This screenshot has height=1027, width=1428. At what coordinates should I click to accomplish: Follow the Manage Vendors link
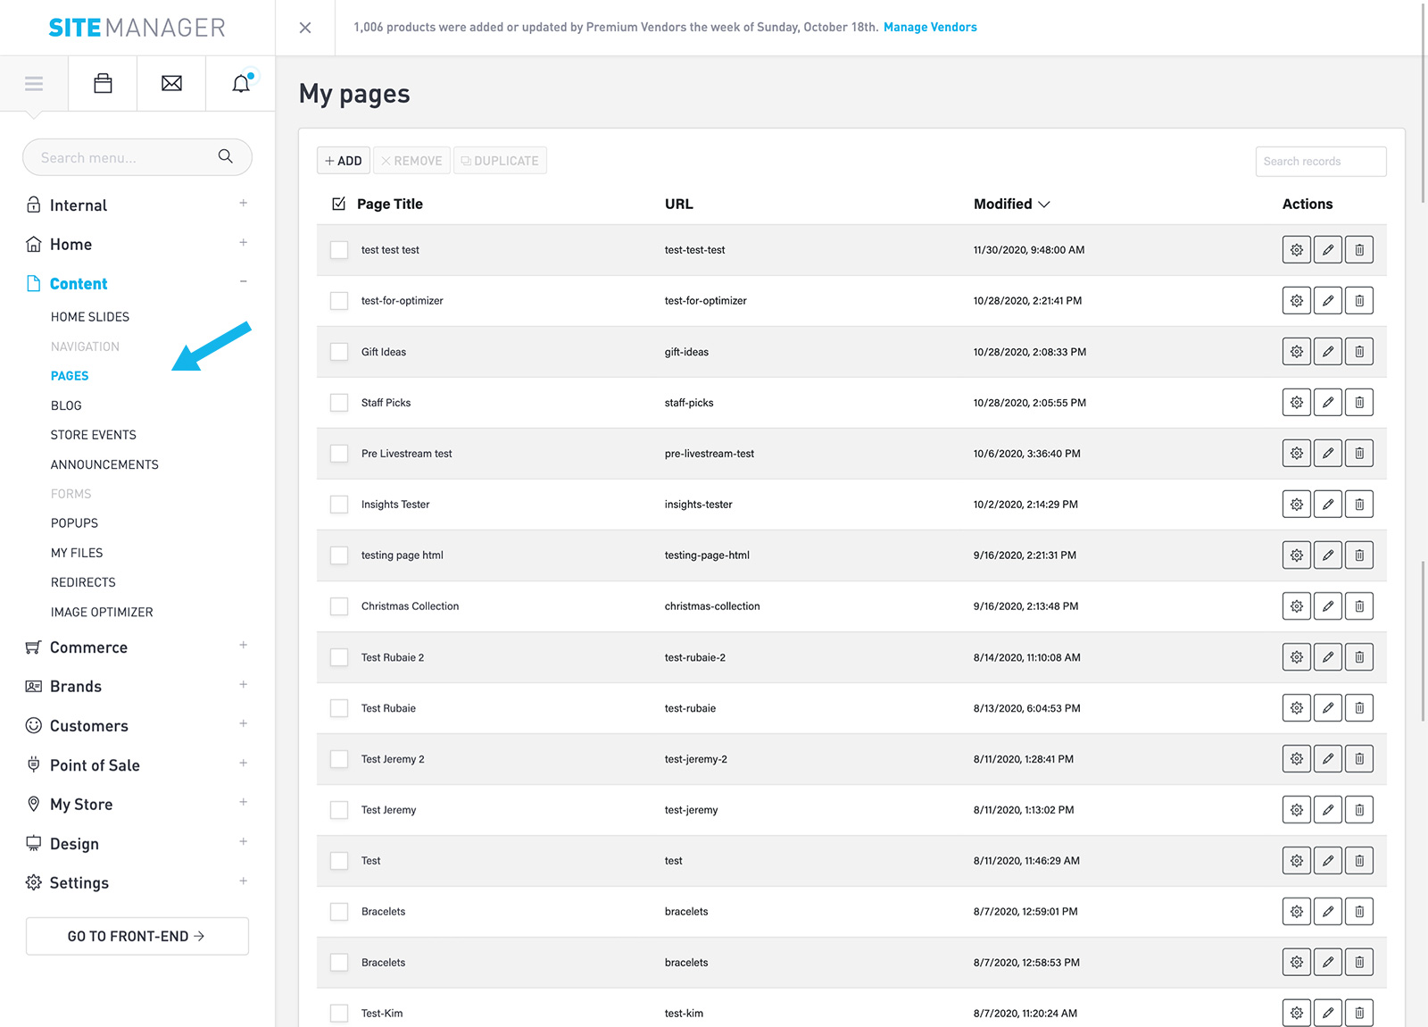pos(930,28)
